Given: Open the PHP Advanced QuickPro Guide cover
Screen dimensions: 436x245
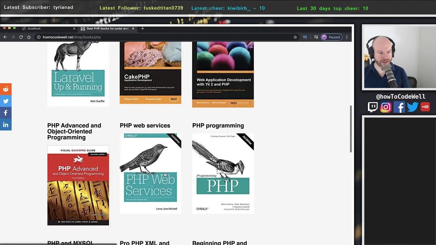Looking at the screenshot, I should click(x=78, y=185).
